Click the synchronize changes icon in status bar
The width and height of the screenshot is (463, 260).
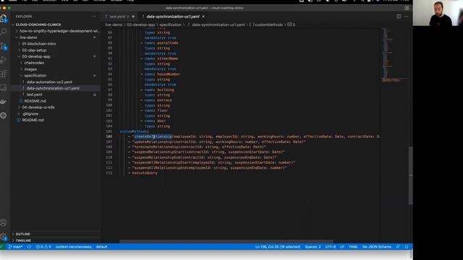pos(29,247)
